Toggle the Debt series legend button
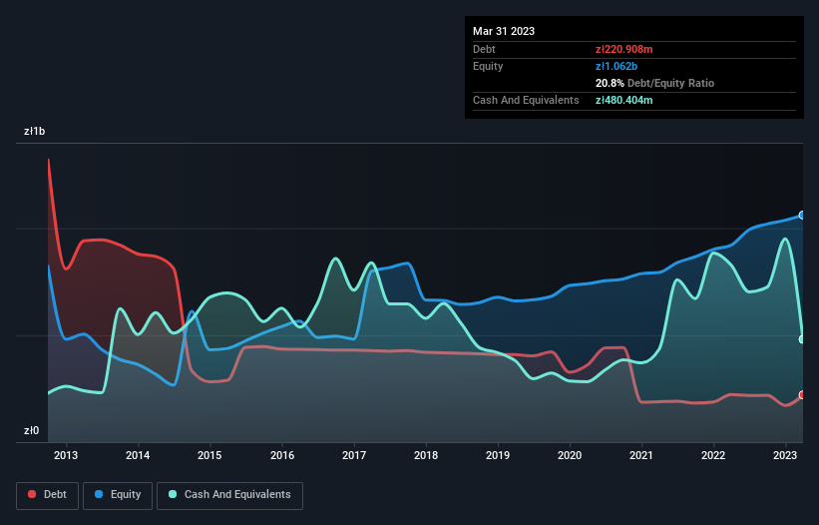Viewport: 819px width, 525px height. (x=48, y=495)
